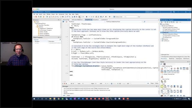192x108 pixels.
Task: Collapse the Published folder in the Structure tree
Action: pos(36,27)
